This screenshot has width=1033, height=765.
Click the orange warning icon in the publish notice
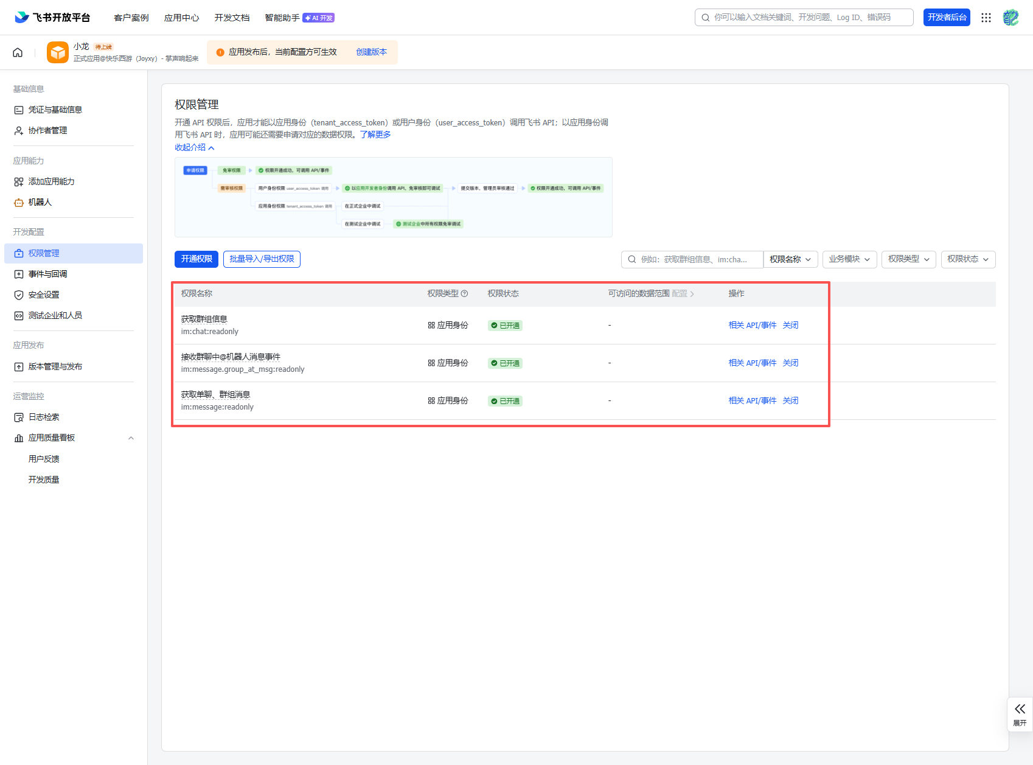click(x=220, y=52)
